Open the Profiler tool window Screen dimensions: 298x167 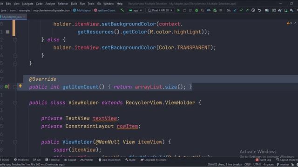coord(87,160)
